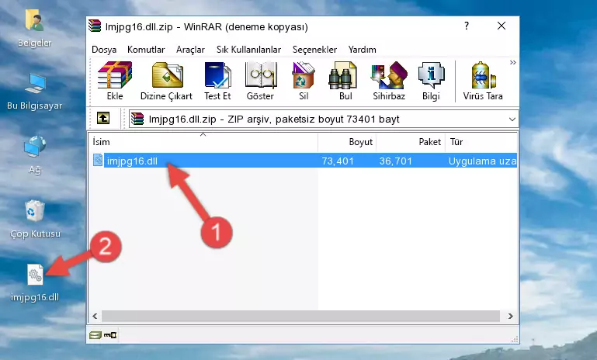Select the Ağ network desktop icon
The image size is (597, 360).
35,154
